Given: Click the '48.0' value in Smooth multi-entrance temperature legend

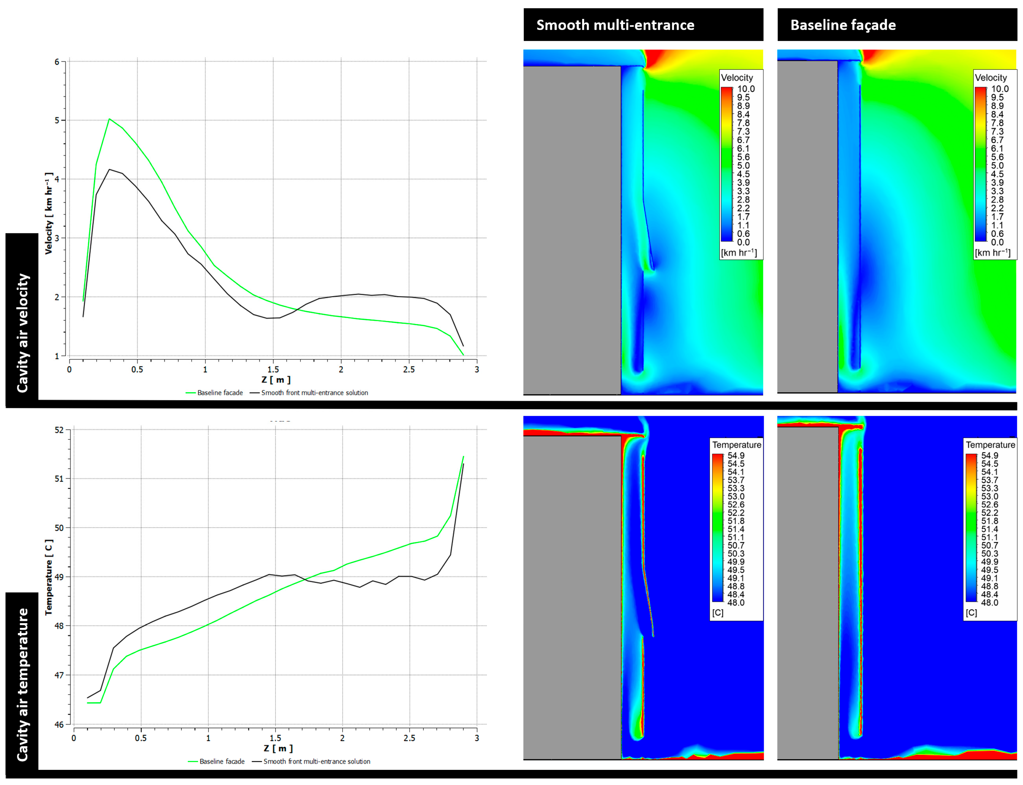Looking at the screenshot, I should (x=736, y=602).
